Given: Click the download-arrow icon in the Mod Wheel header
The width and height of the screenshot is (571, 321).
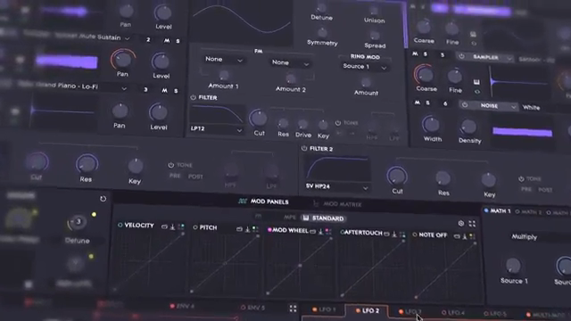Looking at the screenshot, I should point(321,232).
